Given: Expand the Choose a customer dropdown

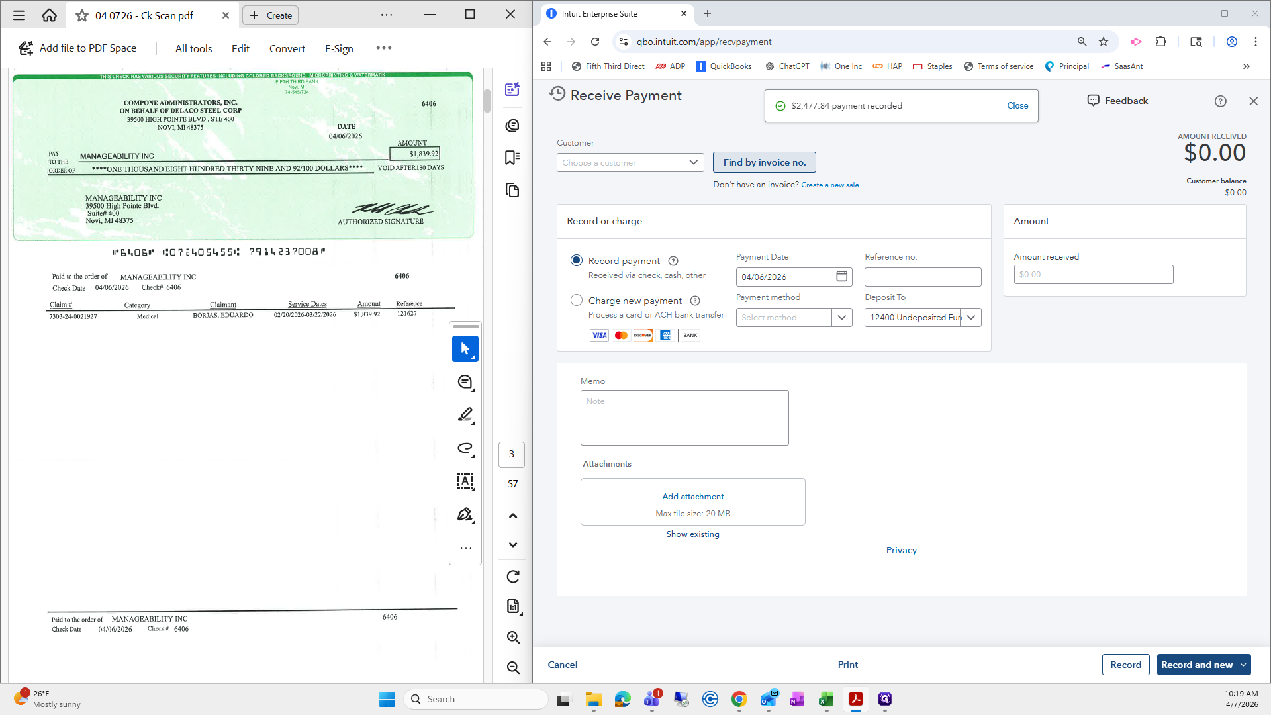Looking at the screenshot, I should [693, 162].
